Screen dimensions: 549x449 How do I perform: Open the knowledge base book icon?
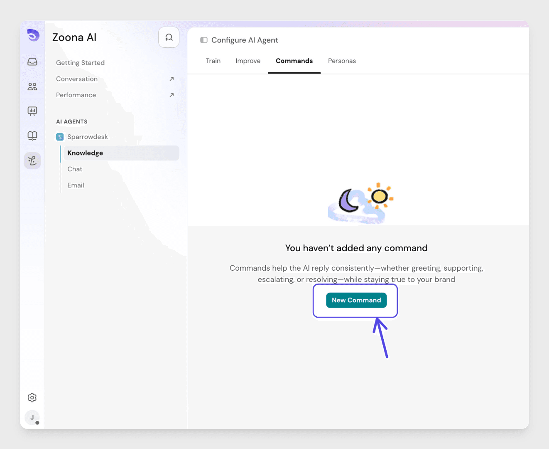click(32, 136)
